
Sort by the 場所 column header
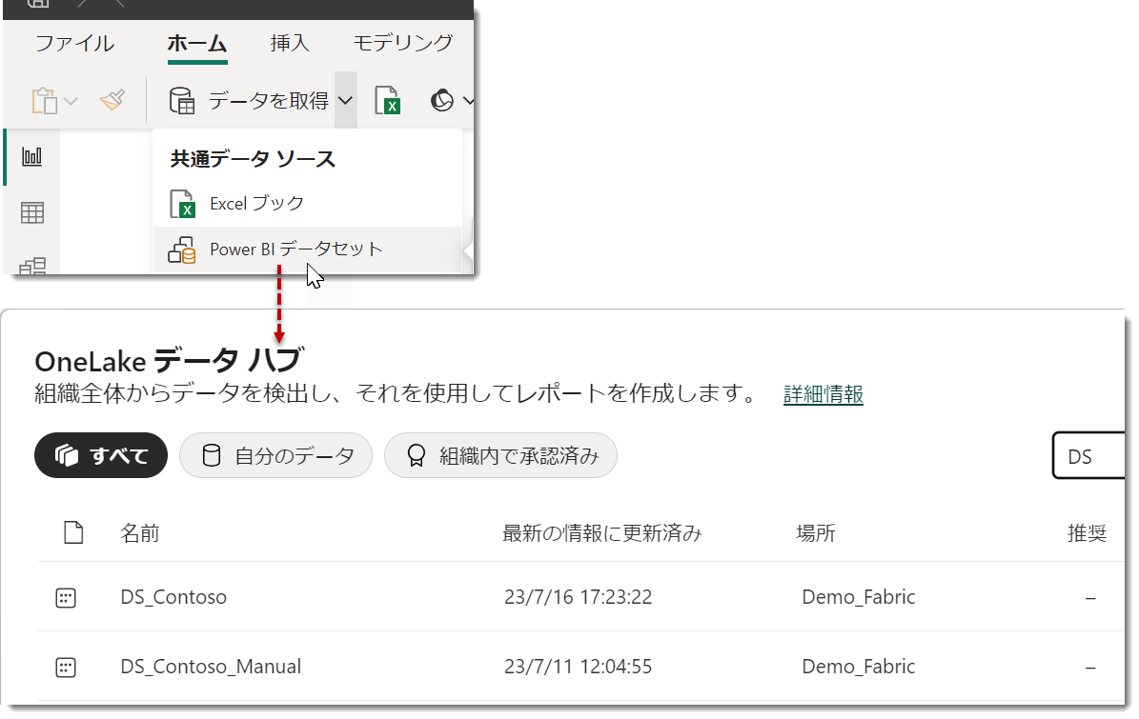click(x=816, y=533)
